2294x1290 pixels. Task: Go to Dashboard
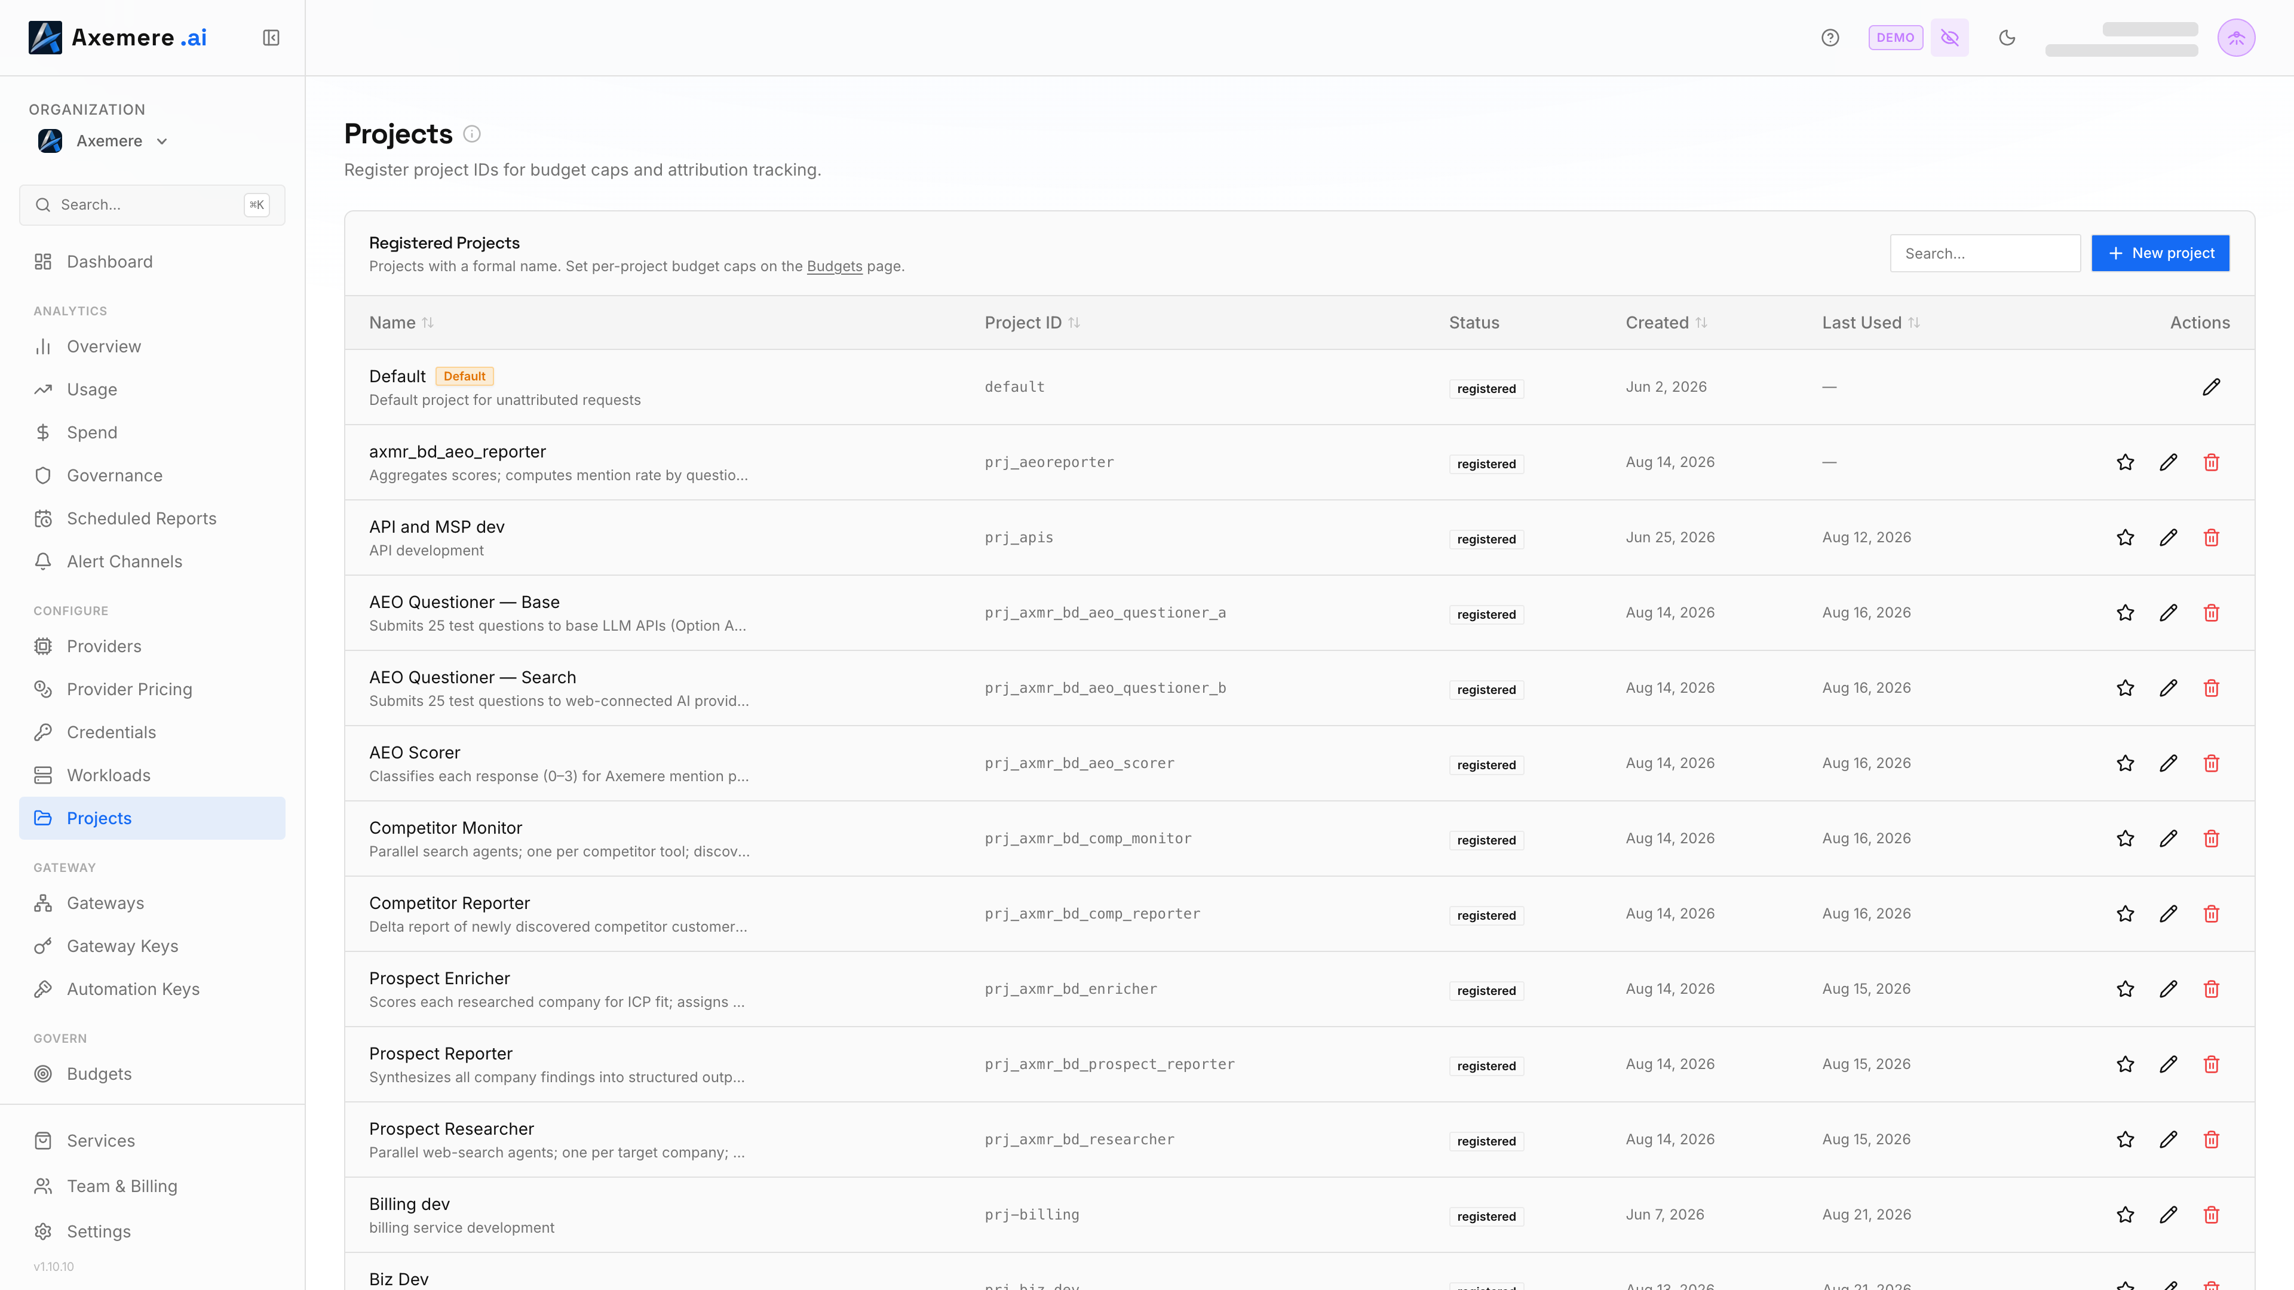point(152,262)
